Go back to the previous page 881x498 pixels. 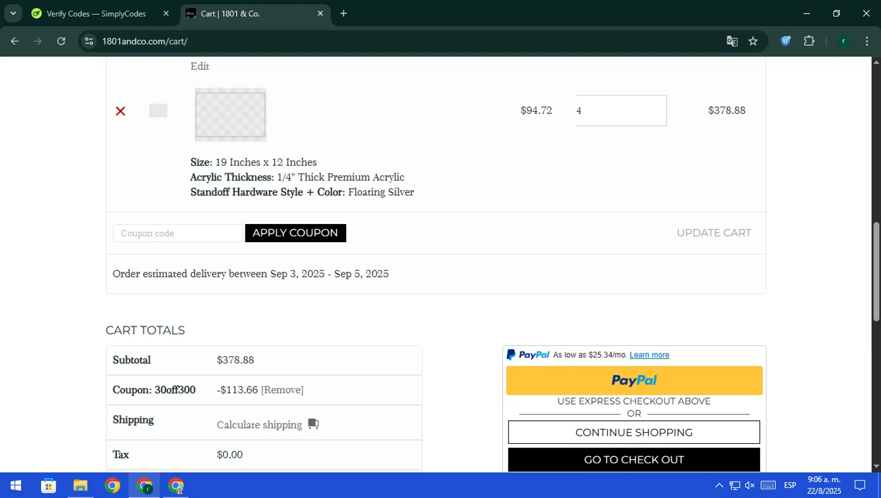15,41
